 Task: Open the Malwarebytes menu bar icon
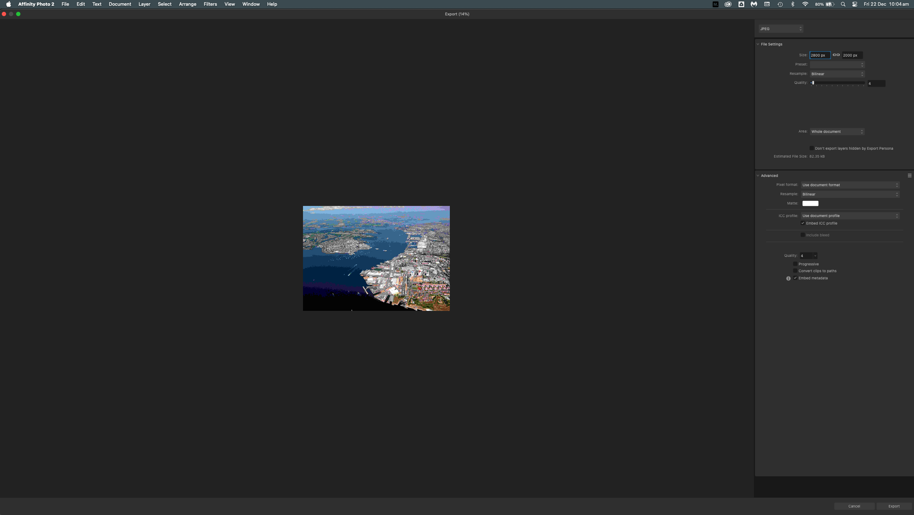point(754,4)
